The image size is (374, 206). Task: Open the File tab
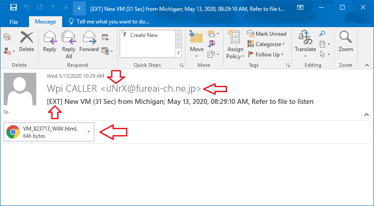click(x=14, y=22)
